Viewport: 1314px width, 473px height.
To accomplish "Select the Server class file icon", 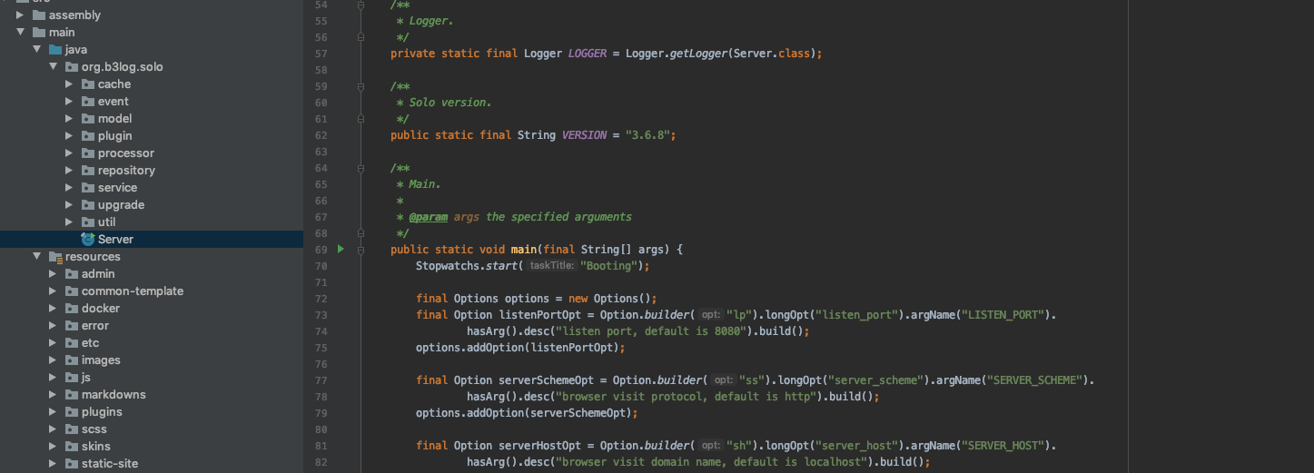I will click(x=87, y=240).
